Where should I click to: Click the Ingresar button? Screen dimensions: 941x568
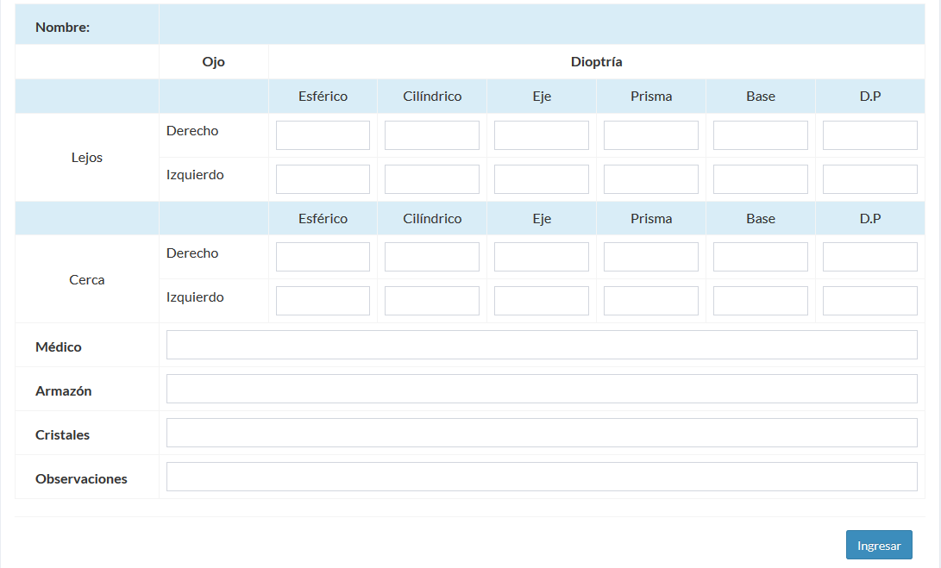879,546
